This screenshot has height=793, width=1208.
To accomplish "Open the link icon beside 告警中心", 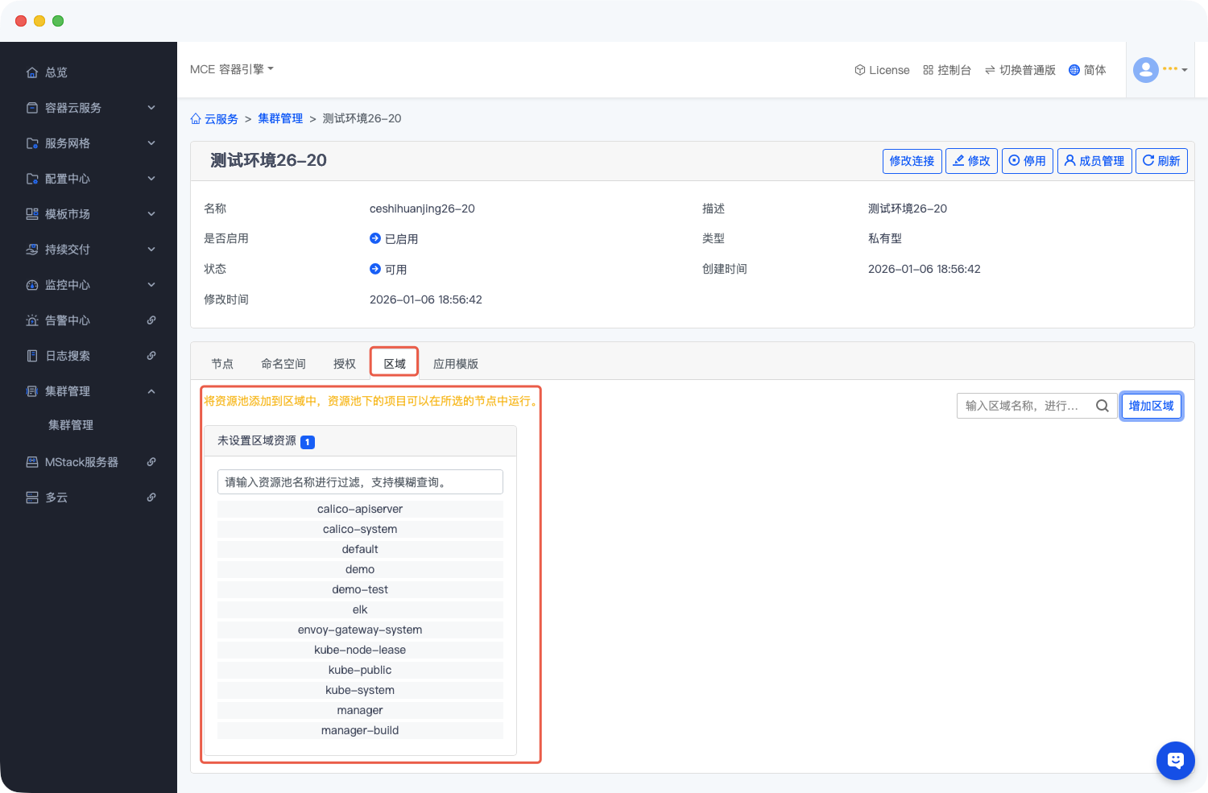I will 151,320.
